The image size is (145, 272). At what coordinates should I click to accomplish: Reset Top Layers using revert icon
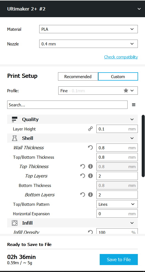pyautogui.click(x=83, y=176)
